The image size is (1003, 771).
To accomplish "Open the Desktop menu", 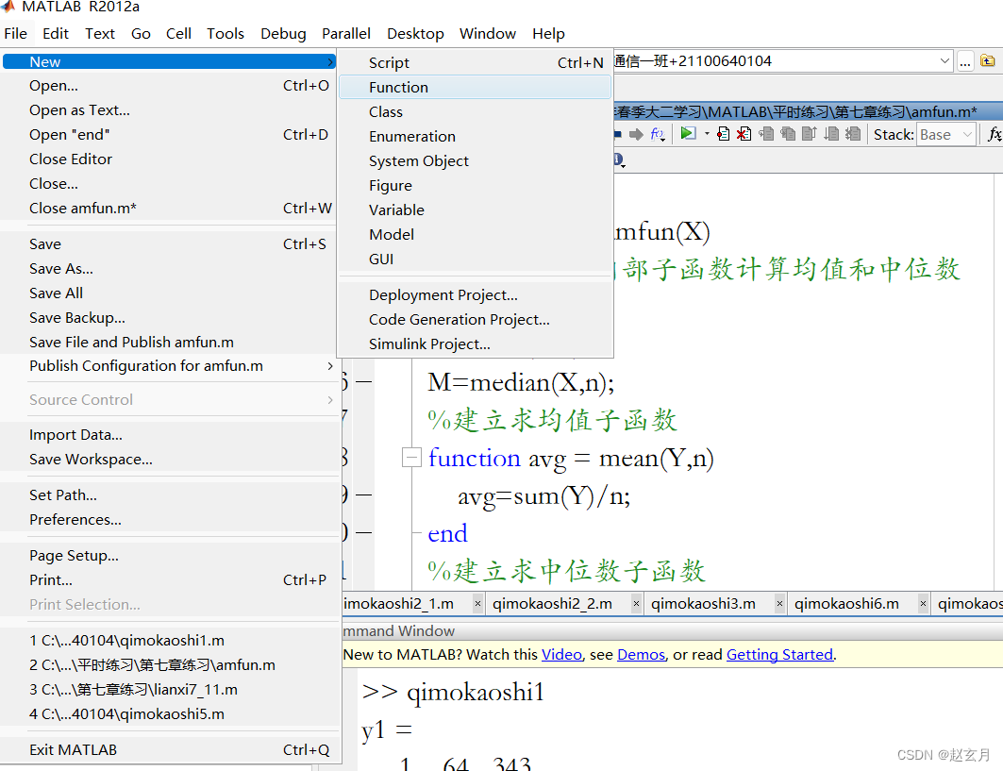I will point(415,33).
